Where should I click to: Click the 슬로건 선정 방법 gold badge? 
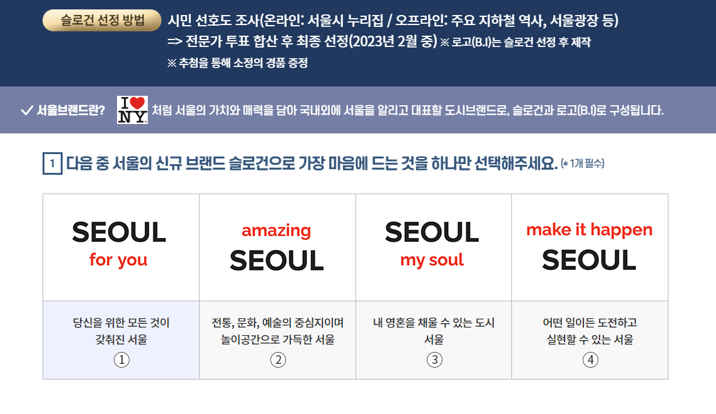tap(102, 21)
